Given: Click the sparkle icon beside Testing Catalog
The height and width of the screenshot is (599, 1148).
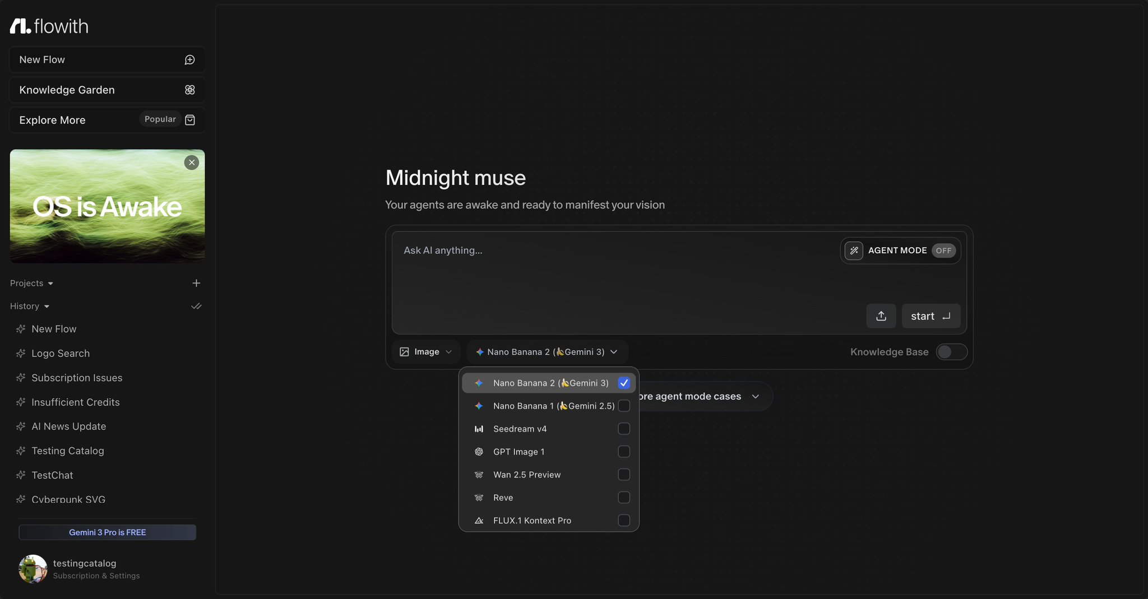Looking at the screenshot, I should (21, 451).
